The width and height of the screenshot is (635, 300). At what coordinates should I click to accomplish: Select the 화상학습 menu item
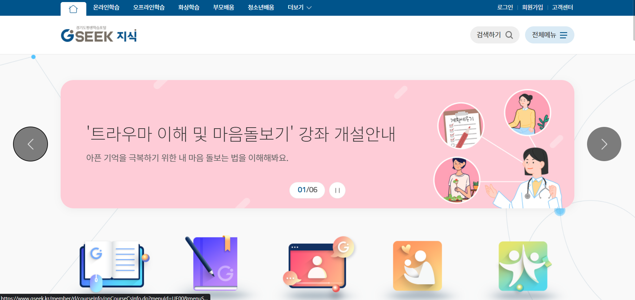point(189,8)
